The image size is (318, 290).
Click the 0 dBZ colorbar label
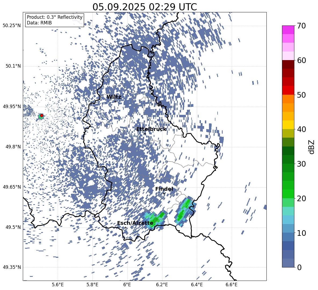click(299, 267)
